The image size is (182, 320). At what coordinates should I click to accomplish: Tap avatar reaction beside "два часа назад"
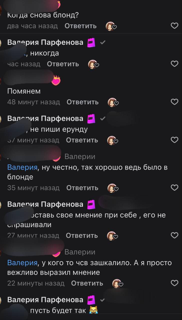[111, 26]
